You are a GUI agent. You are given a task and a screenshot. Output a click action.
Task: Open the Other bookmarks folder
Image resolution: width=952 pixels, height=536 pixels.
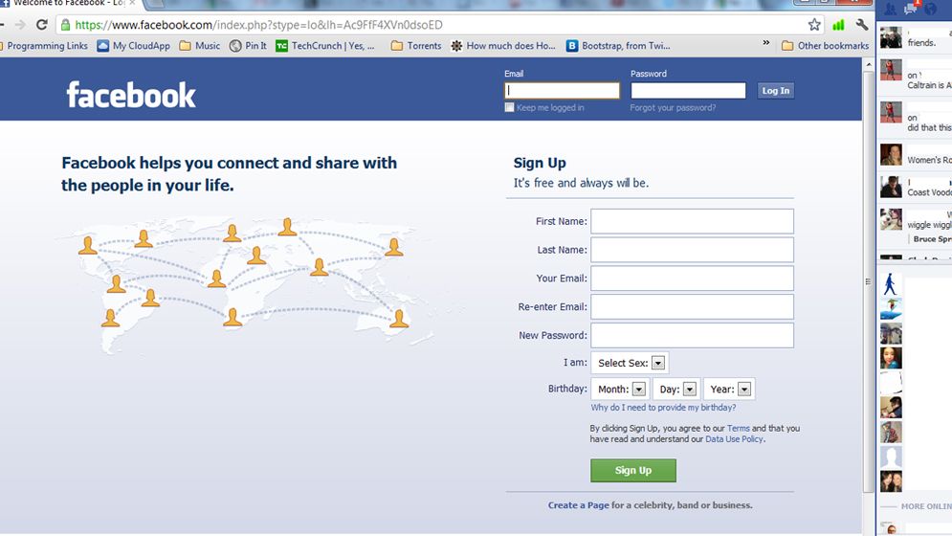click(825, 46)
